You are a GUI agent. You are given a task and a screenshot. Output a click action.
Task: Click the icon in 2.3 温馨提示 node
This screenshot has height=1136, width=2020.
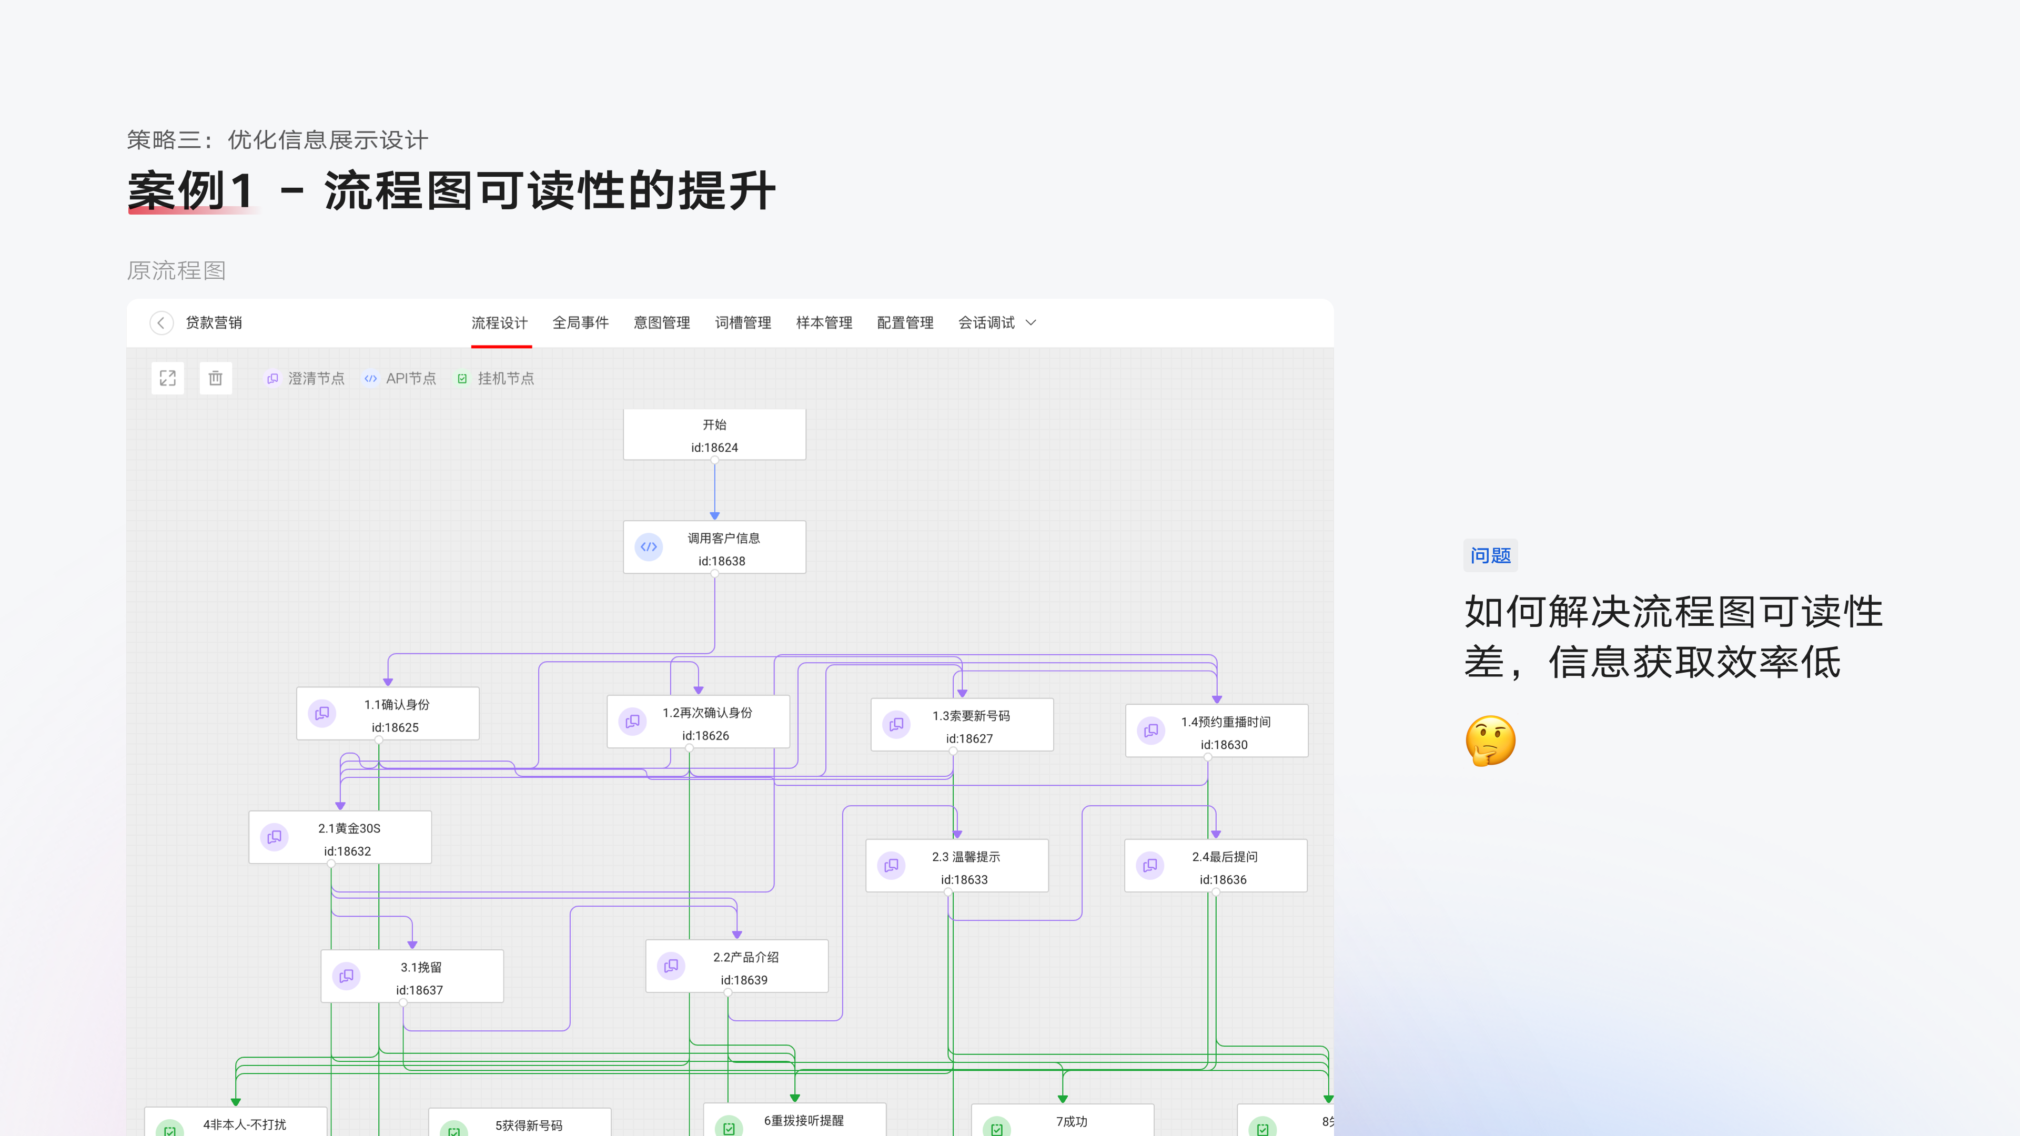pyautogui.click(x=892, y=866)
